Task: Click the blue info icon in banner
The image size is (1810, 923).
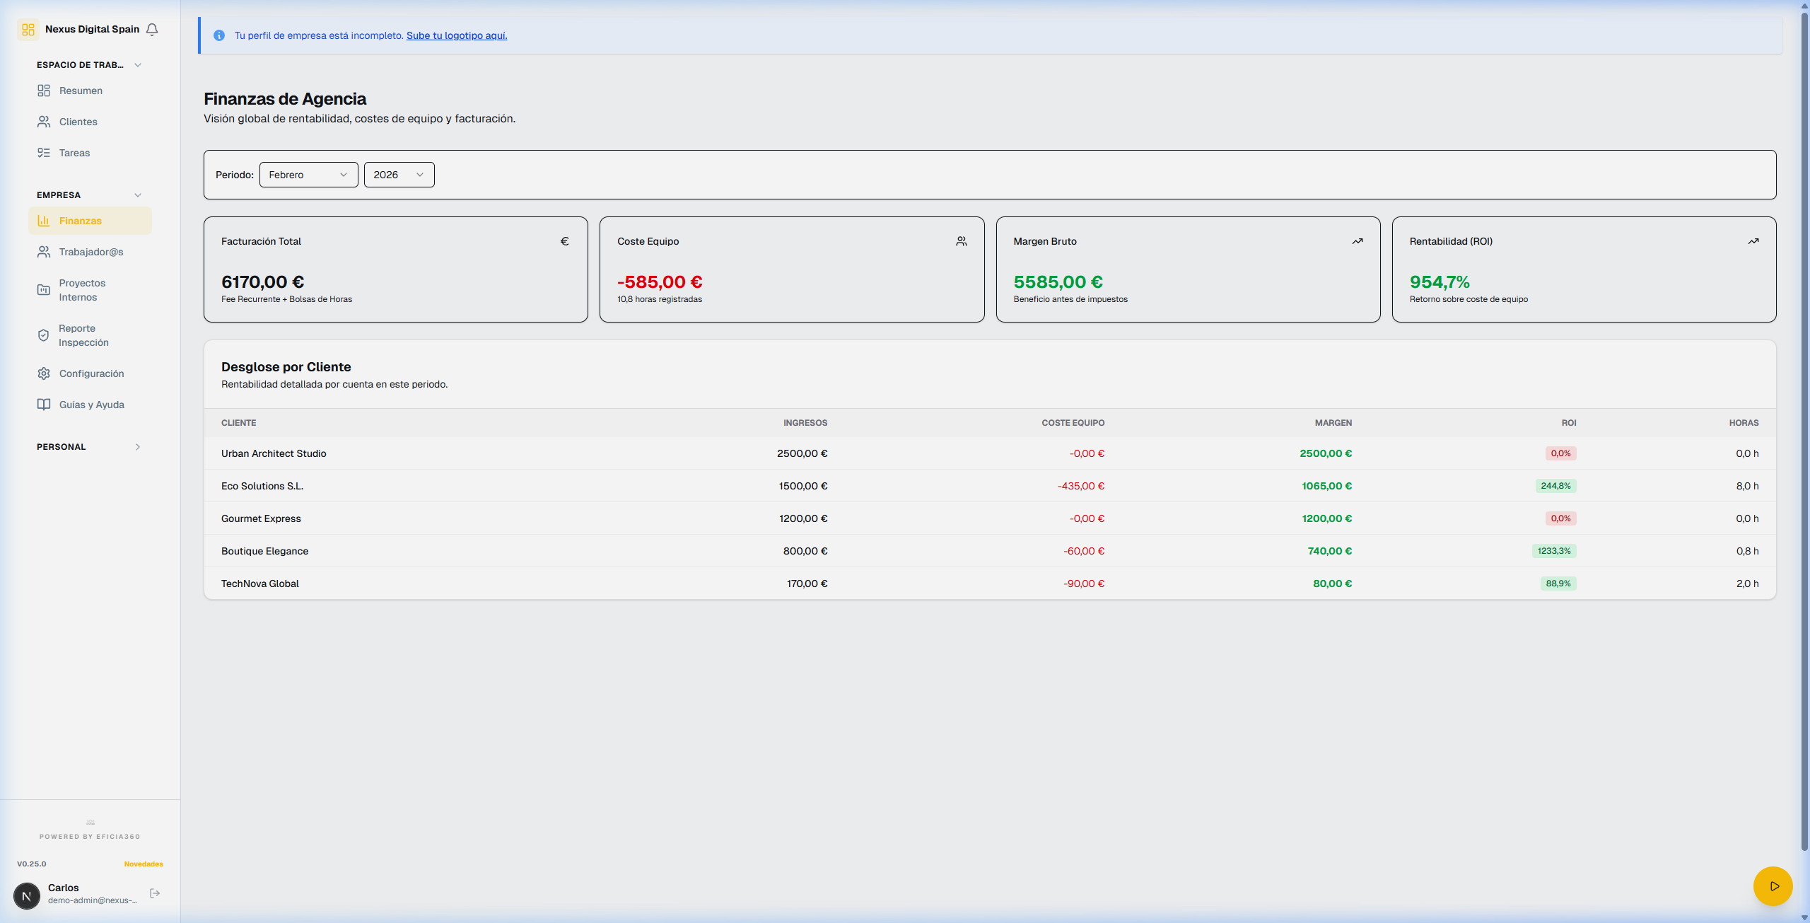Action: coord(219,35)
